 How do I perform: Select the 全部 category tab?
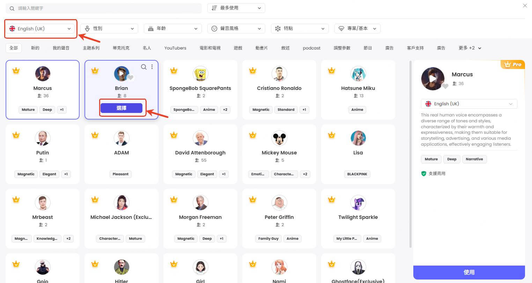click(x=14, y=48)
